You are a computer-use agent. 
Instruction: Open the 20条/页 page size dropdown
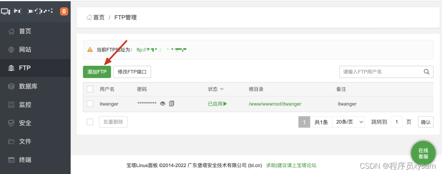coord(348,122)
